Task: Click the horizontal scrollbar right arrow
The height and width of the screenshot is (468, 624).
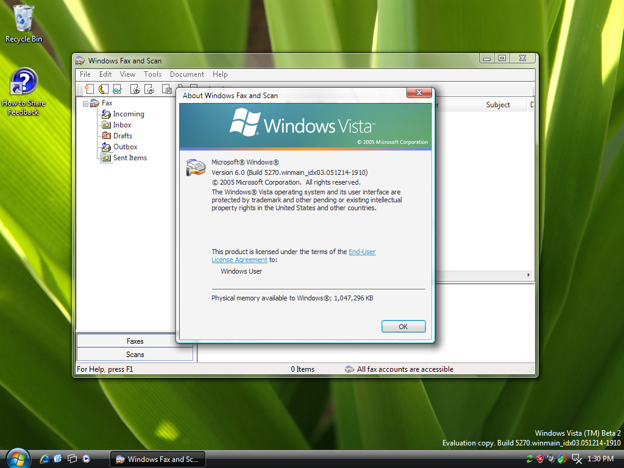Action: (x=528, y=275)
